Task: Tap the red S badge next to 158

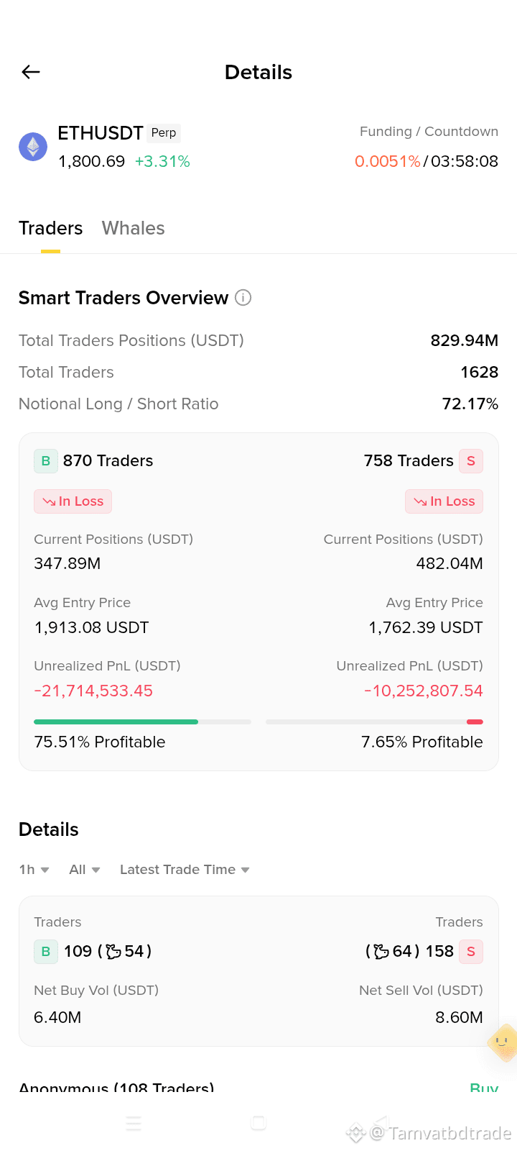Action: coord(471,952)
